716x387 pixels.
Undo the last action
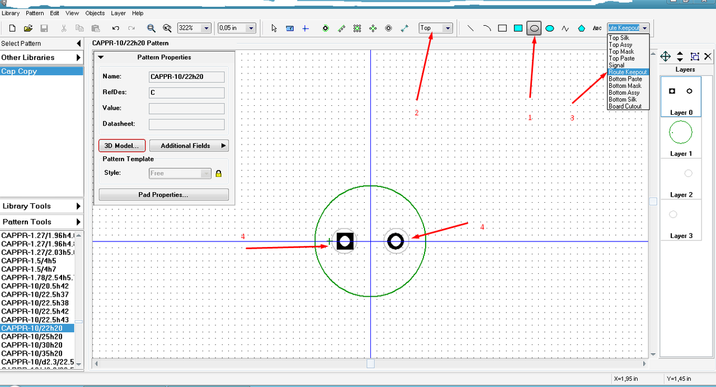pos(116,28)
